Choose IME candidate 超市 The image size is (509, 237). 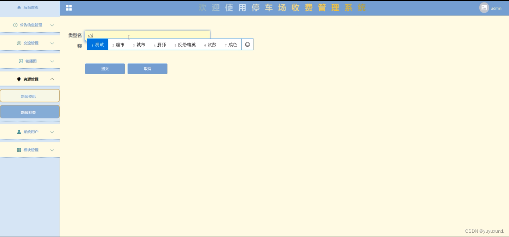pyautogui.click(x=118, y=45)
